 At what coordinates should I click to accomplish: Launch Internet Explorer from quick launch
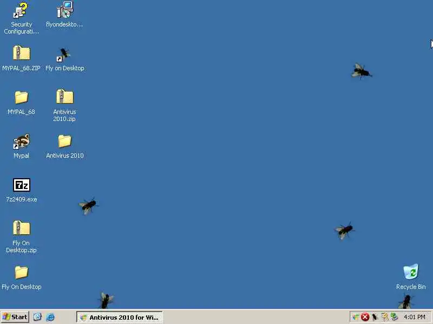pos(50,317)
